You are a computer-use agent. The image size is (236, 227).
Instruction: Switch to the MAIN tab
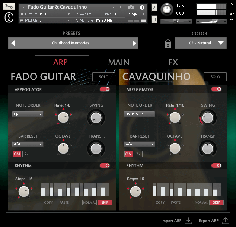[119, 62]
